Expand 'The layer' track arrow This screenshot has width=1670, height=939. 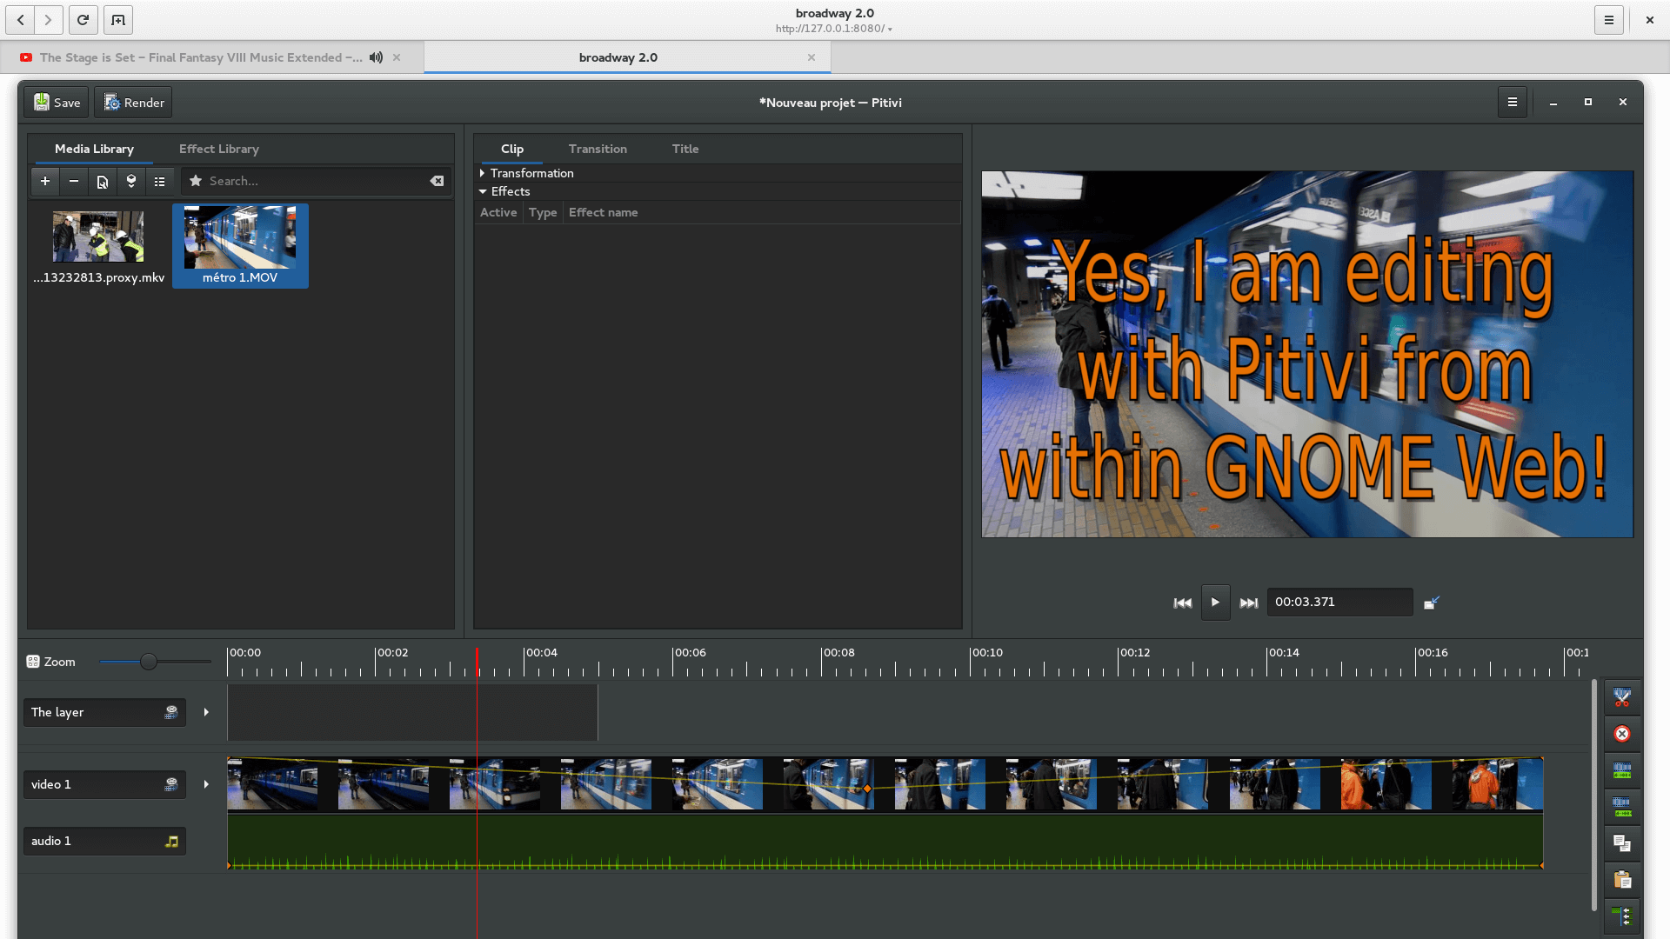206,712
